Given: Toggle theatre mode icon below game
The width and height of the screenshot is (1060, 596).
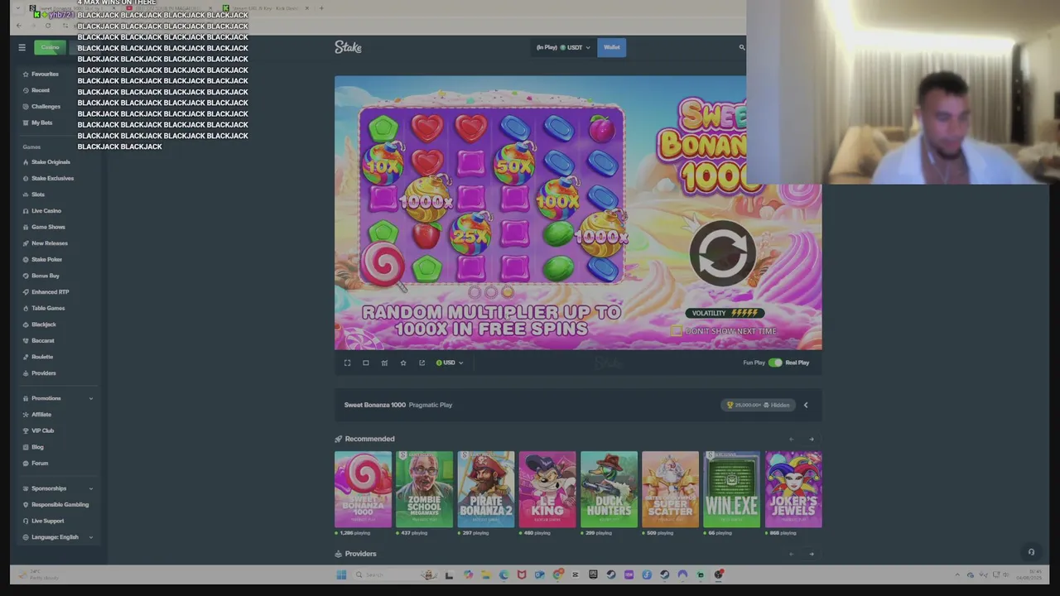Looking at the screenshot, I should [365, 363].
